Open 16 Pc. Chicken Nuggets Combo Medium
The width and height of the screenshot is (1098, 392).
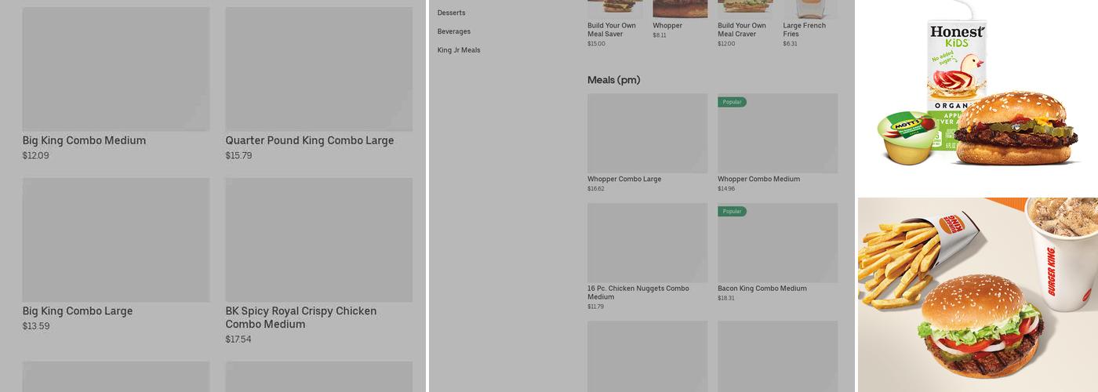coord(638,292)
